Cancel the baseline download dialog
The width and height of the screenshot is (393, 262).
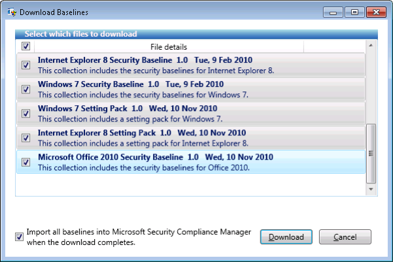(x=345, y=237)
